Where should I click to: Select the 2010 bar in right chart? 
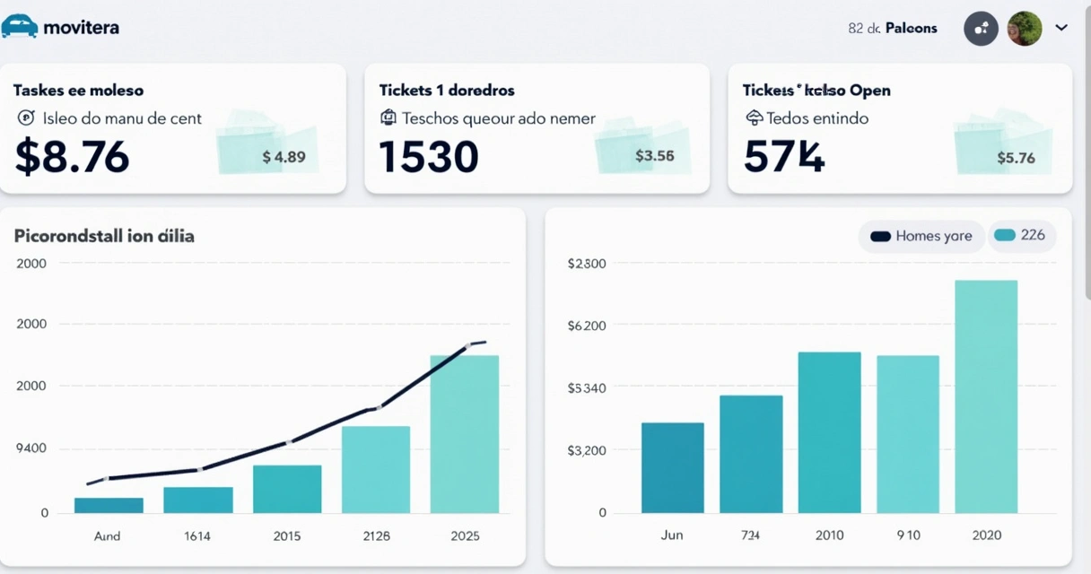pos(830,432)
